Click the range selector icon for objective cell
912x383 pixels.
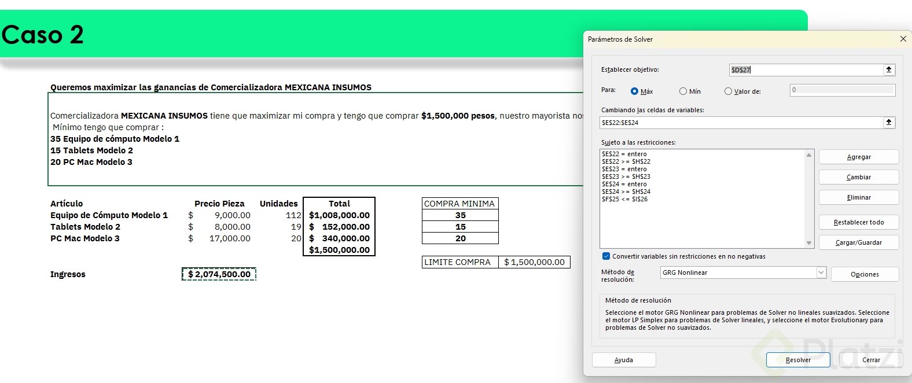[x=889, y=70]
